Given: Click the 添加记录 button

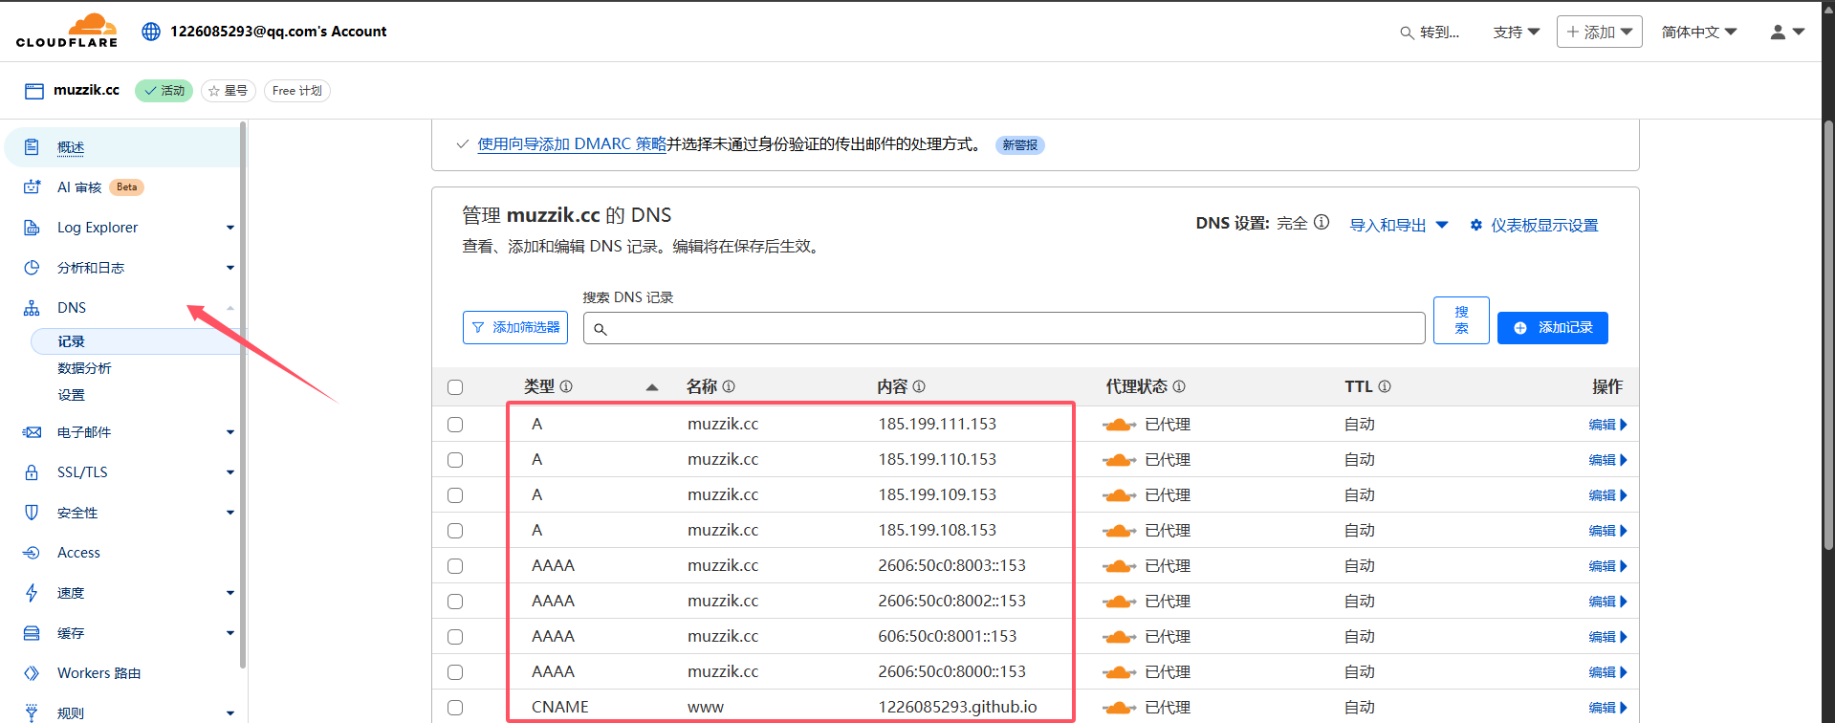Looking at the screenshot, I should tap(1552, 328).
